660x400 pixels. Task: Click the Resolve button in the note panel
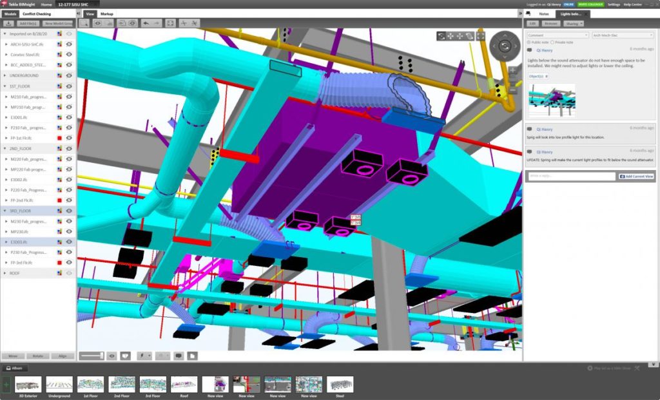[551, 24]
